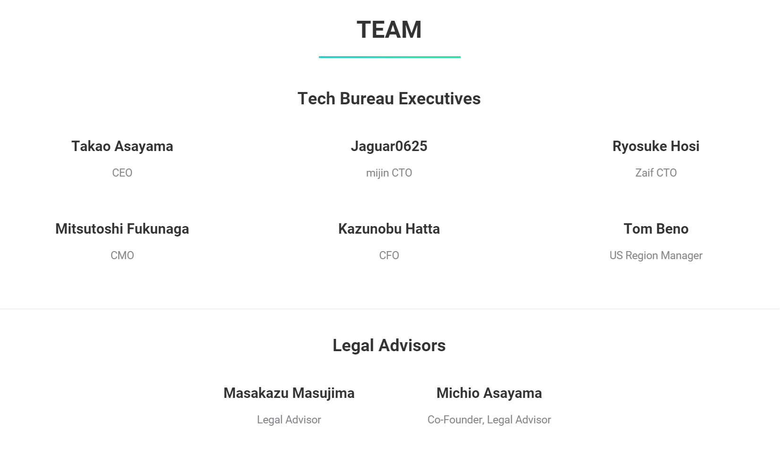This screenshot has height=472, width=780.
Task: Click the mijin CTO role label
Action: [x=389, y=173]
